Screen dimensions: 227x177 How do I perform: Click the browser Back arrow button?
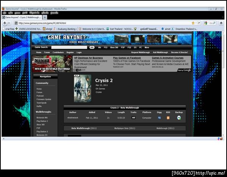tap(5, 23)
